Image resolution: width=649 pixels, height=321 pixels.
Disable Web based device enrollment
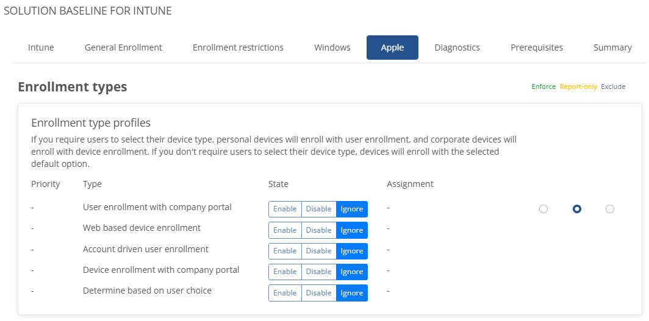pyautogui.click(x=318, y=230)
